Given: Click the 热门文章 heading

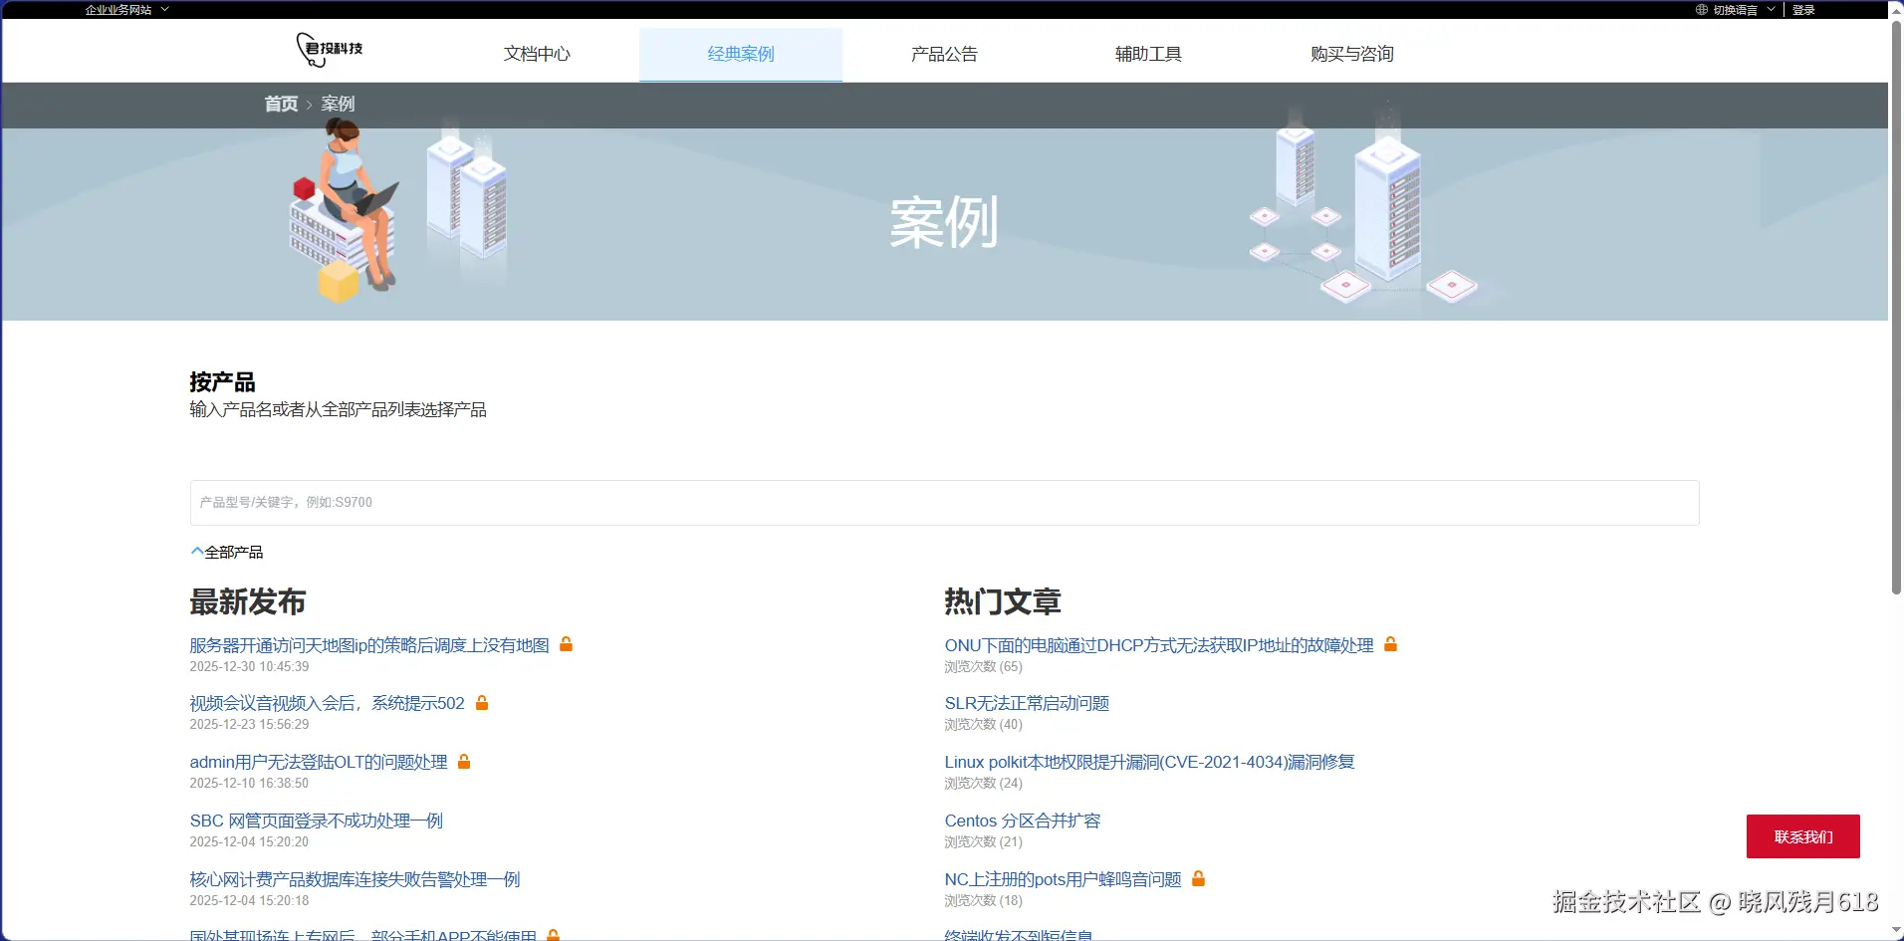Looking at the screenshot, I should pos(1003,601).
